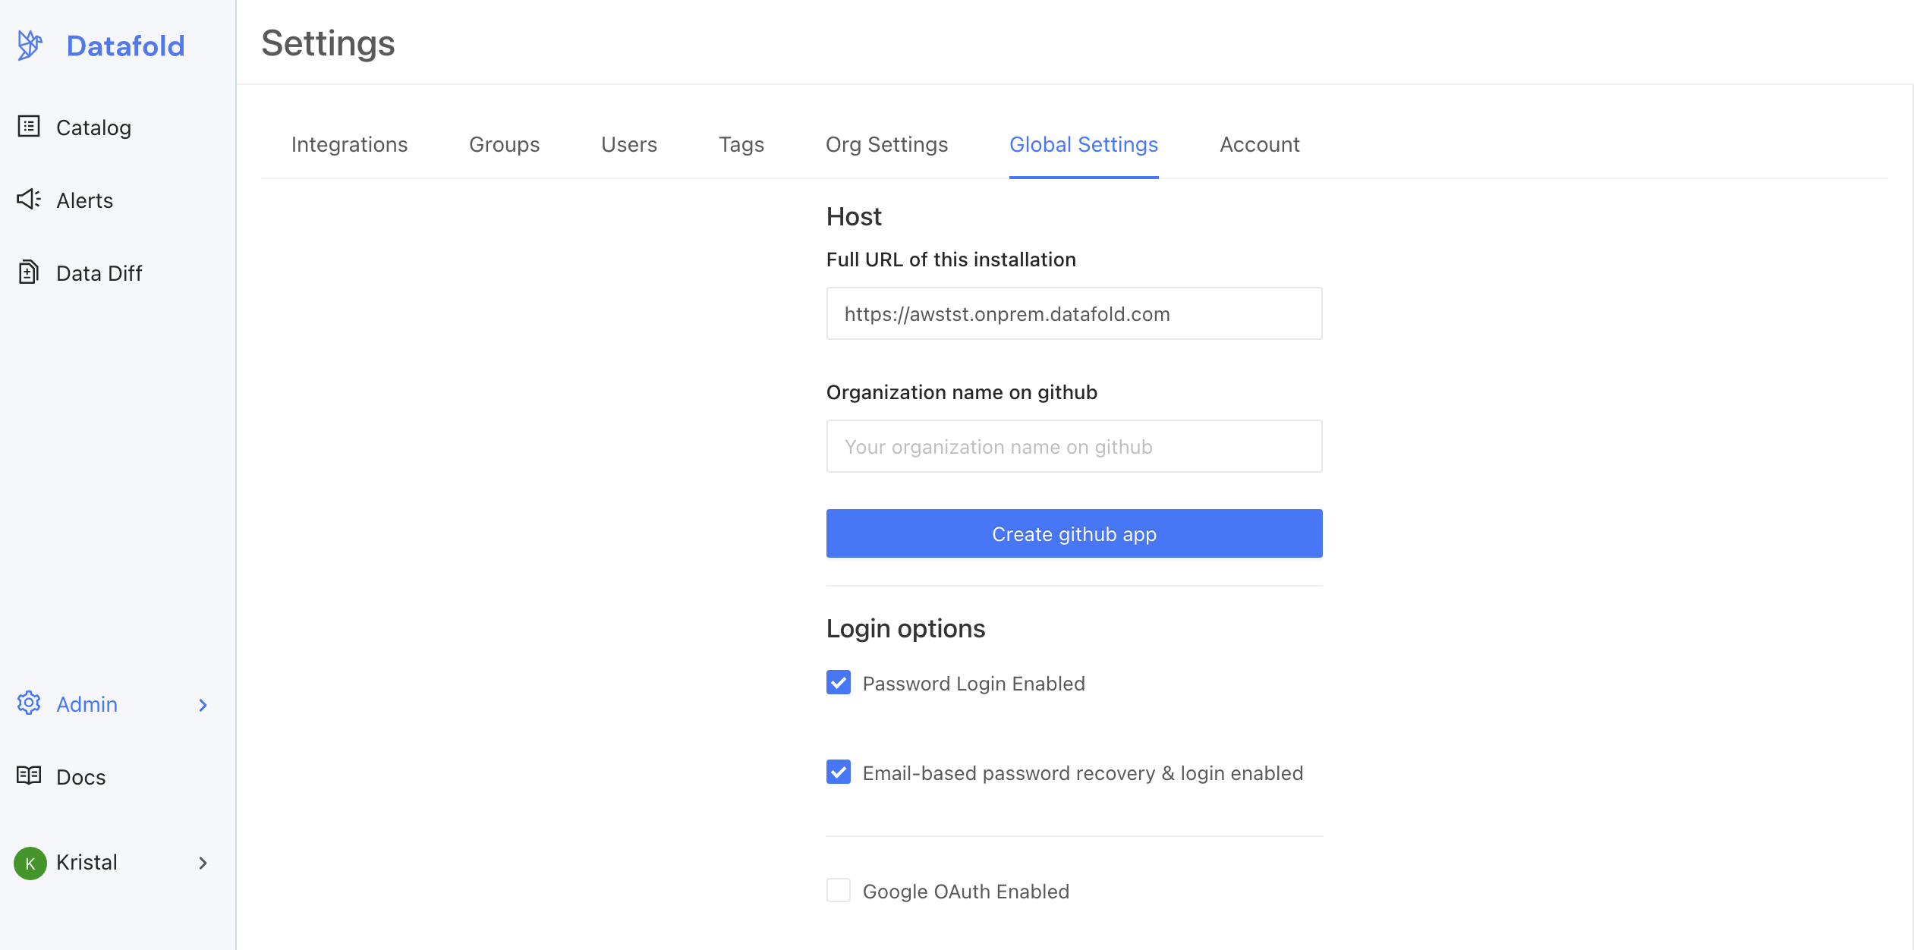The width and height of the screenshot is (1914, 950).
Task: Select the Users tab
Action: [x=629, y=144]
